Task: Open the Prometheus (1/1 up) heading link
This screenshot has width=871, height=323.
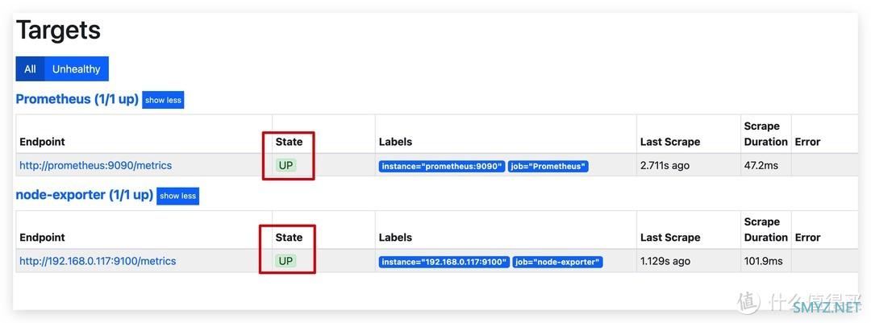Action: click(x=77, y=99)
